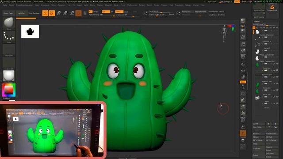The height and width of the screenshot is (159, 283).
Task: Switch to the Scale transform button
Action: [x=65, y=13]
